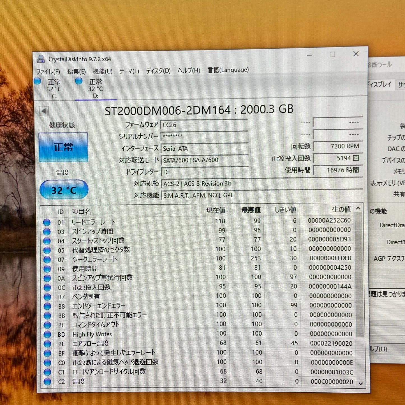Select the C: drive tab
This screenshot has height=405, width=405.
pyautogui.click(x=54, y=89)
